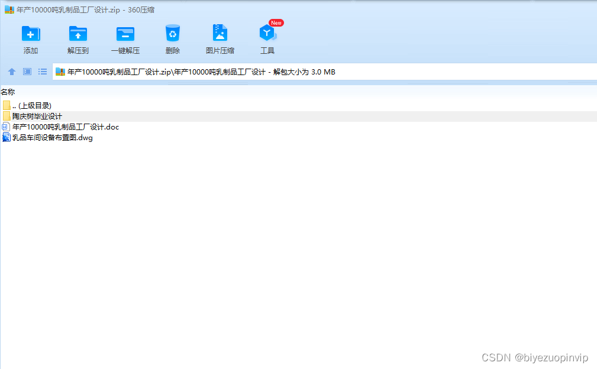Screen dimensions: 597x369
Task: Open the 工具 (Tools) icon
Action: click(x=267, y=33)
